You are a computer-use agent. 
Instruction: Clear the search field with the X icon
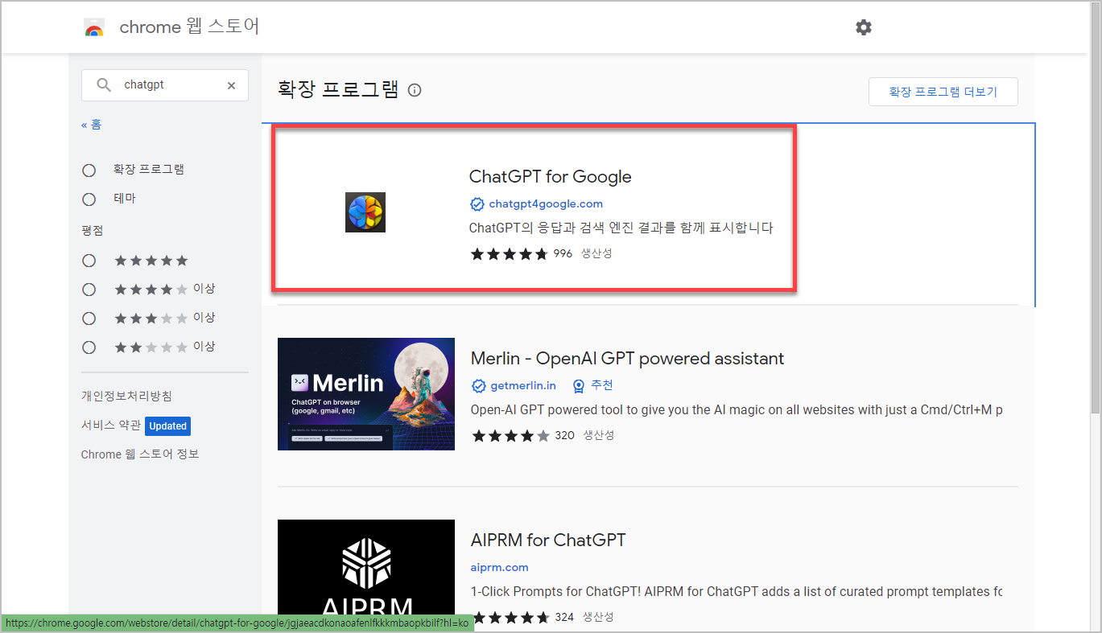[x=231, y=84]
